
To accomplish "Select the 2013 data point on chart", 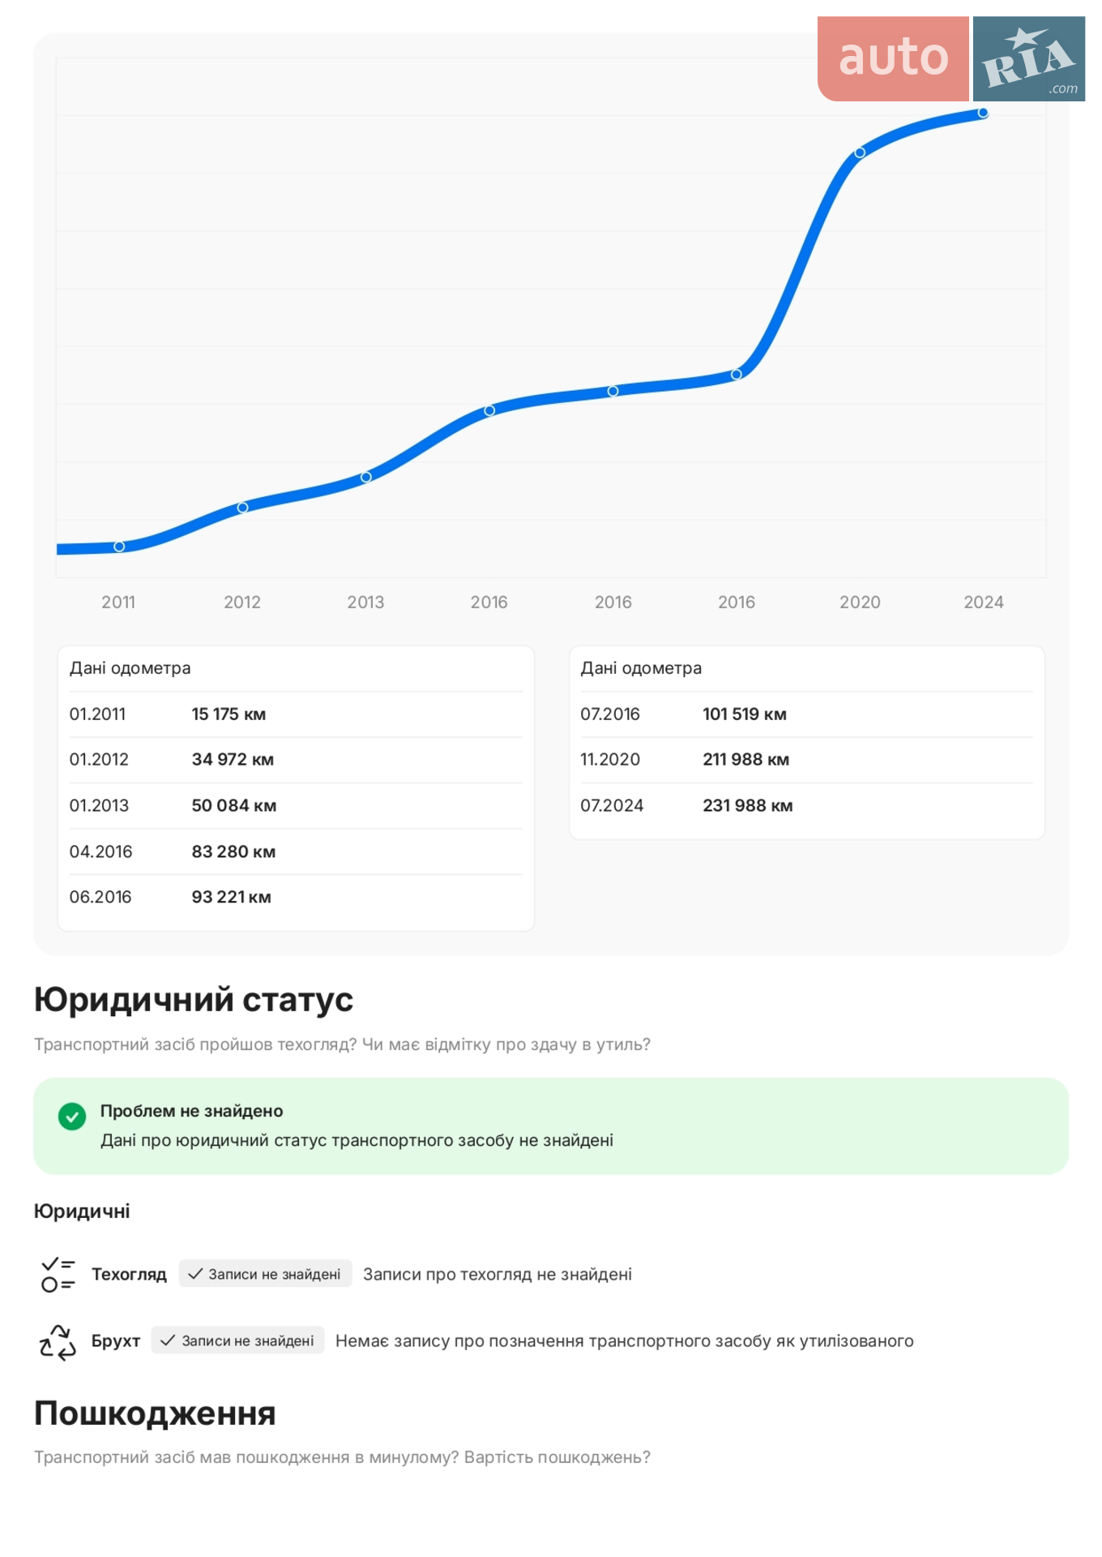I will 366,477.
